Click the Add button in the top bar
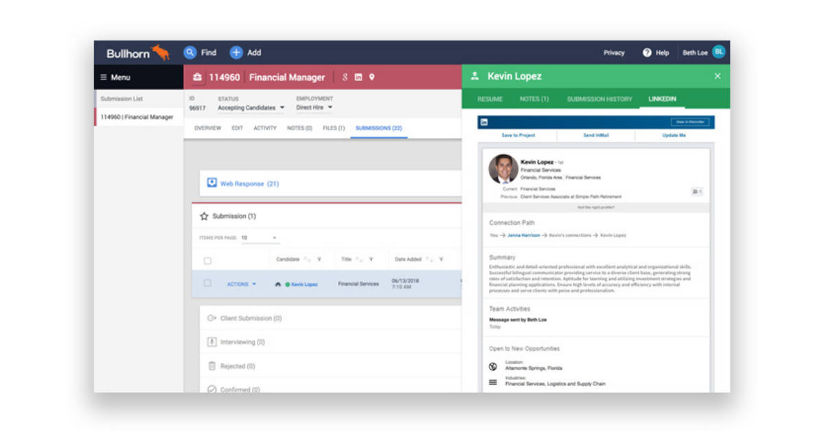Screen dimensions: 824x432 point(240,52)
